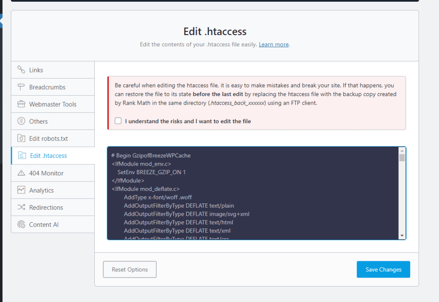Click the 'DEFLATE image/svg+xml' line
This screenshot has width=439, height=302.
pos(186,214)
